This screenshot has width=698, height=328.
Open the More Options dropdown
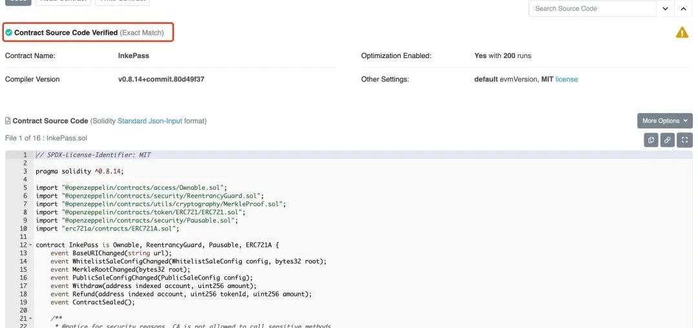664,121
